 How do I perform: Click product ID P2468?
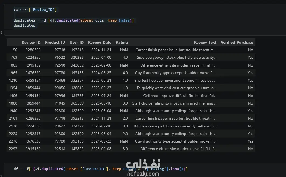[x=60, y=80]
